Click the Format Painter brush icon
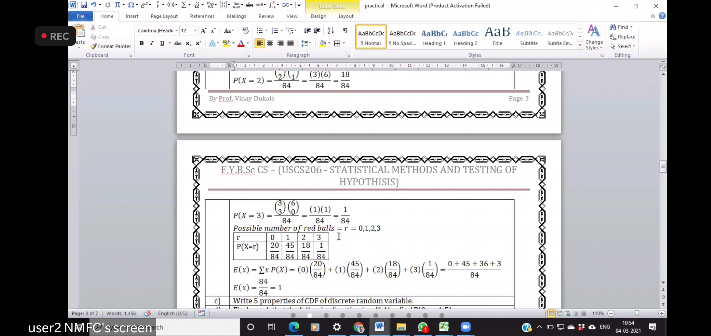Screen dimensions: 711x336 (x=93, y=46)
